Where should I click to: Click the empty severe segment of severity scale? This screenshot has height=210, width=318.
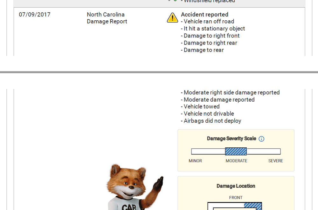[264, 152]
